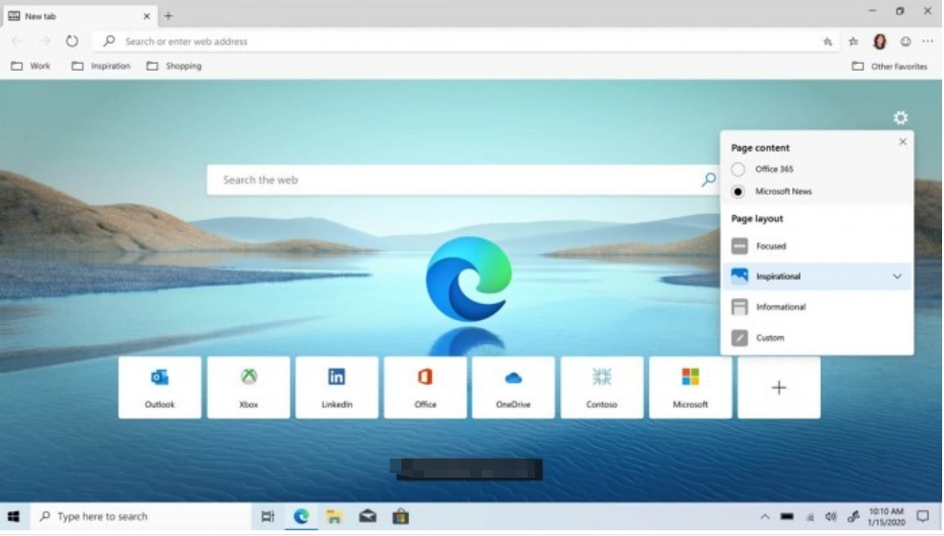This screenshot has height=536, width=944.
Task: Open the Favorites list icon
Action: coord(853,41)
